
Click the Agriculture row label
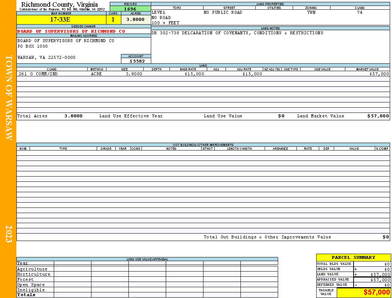click(x=32, y=269)
